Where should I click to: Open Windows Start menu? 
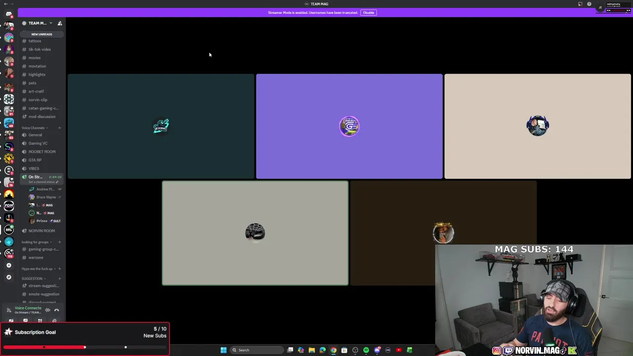tap(224, 350)
